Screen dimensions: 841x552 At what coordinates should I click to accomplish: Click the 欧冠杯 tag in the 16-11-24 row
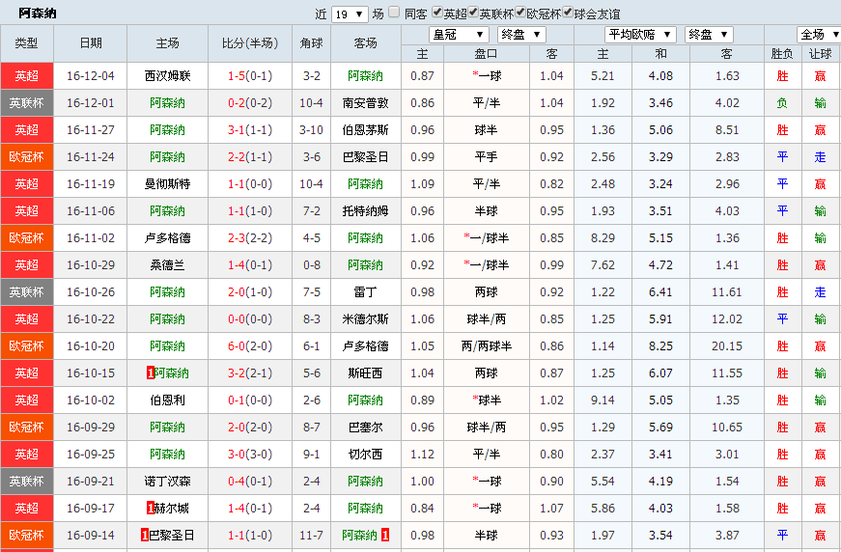(27, 157)
